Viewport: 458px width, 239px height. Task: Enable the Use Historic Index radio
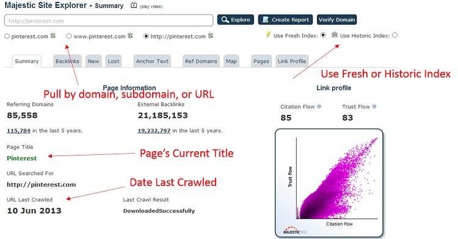pos(394,35)
